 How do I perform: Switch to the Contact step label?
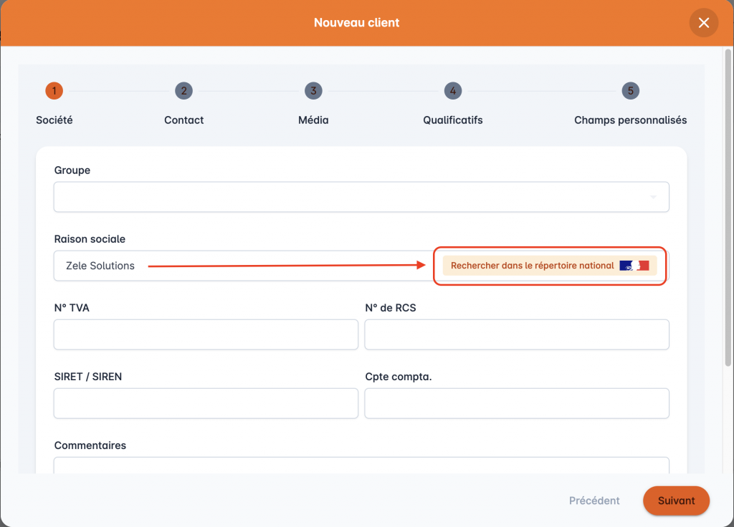184,120
